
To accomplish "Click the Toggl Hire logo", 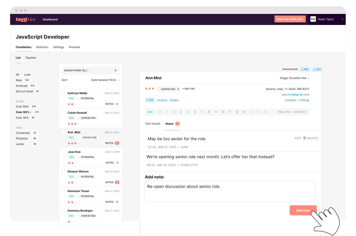I will point(26,19).
